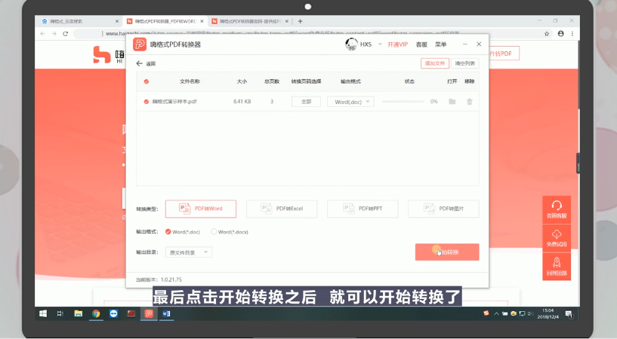Remove 嗨格式演示样本.pdf with trash icon
The height and width of the screenshot is (339, 617).
[x=470, y=102]
